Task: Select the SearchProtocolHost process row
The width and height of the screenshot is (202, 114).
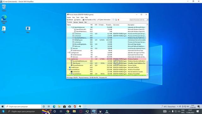Action: tap(107, 29)
